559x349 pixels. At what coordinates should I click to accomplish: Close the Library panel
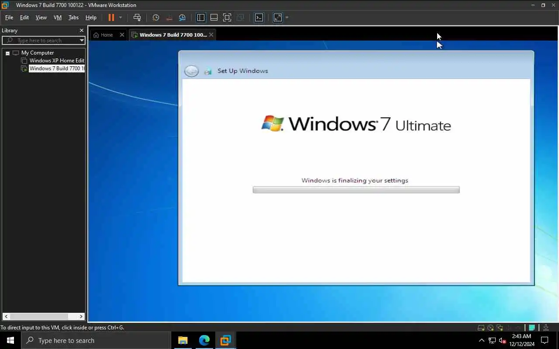81,31
